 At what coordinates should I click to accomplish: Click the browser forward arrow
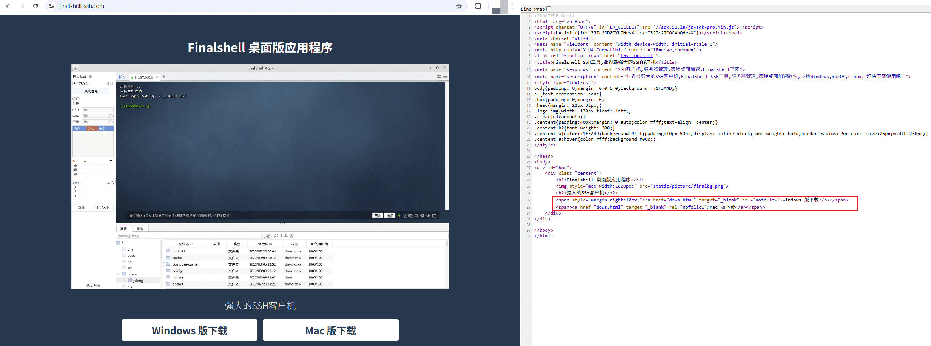click(22, 6)
